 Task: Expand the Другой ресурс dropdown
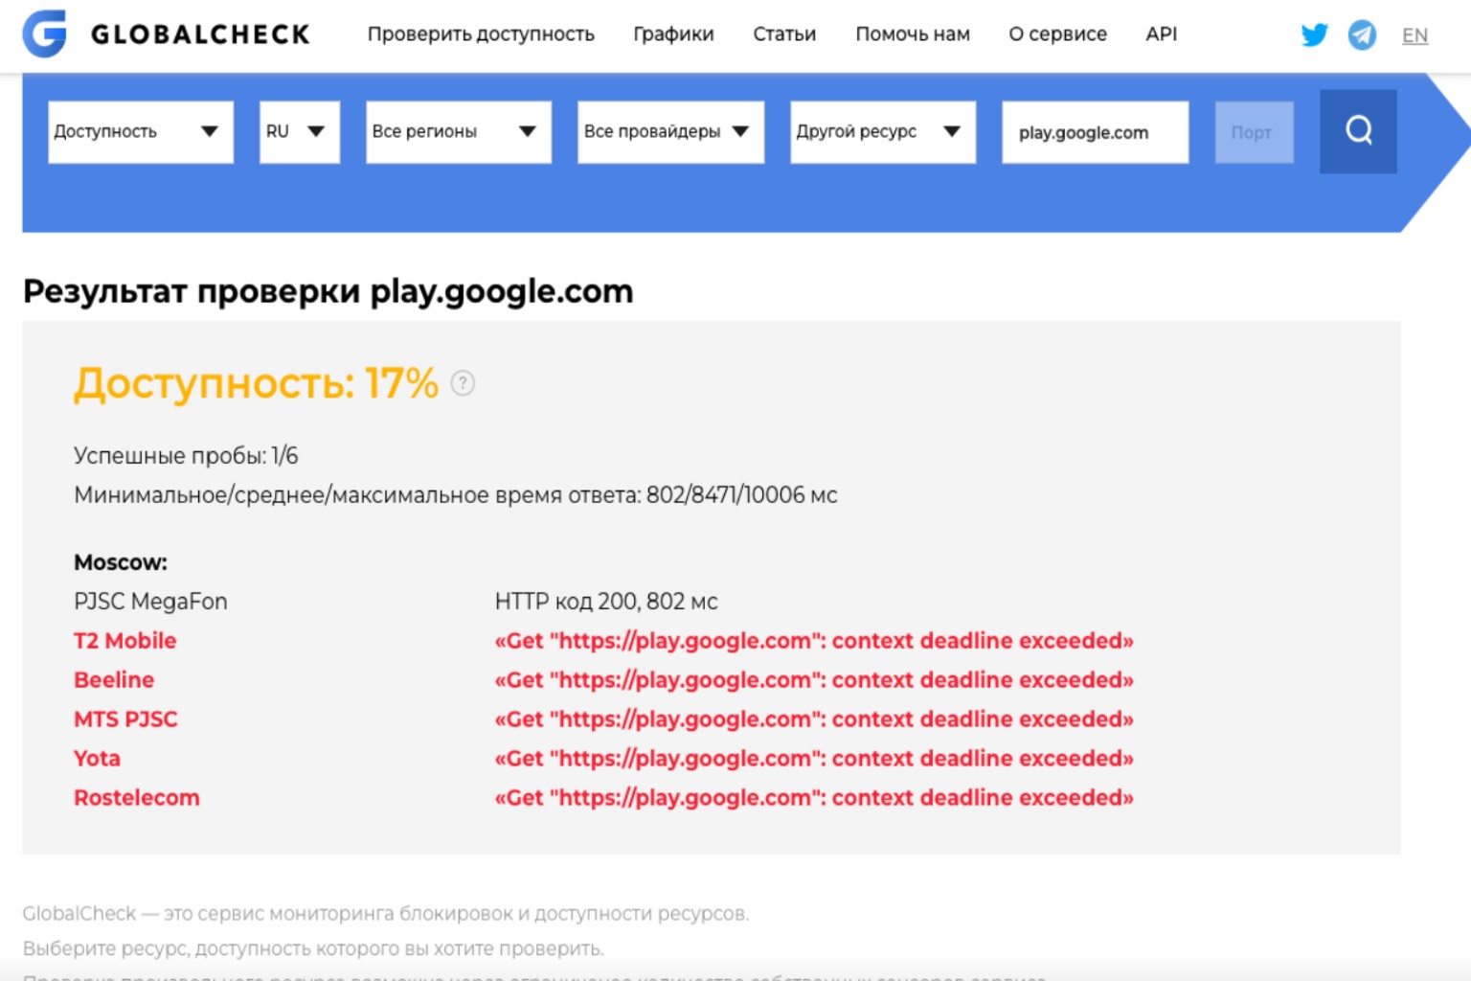coord(883,132)
